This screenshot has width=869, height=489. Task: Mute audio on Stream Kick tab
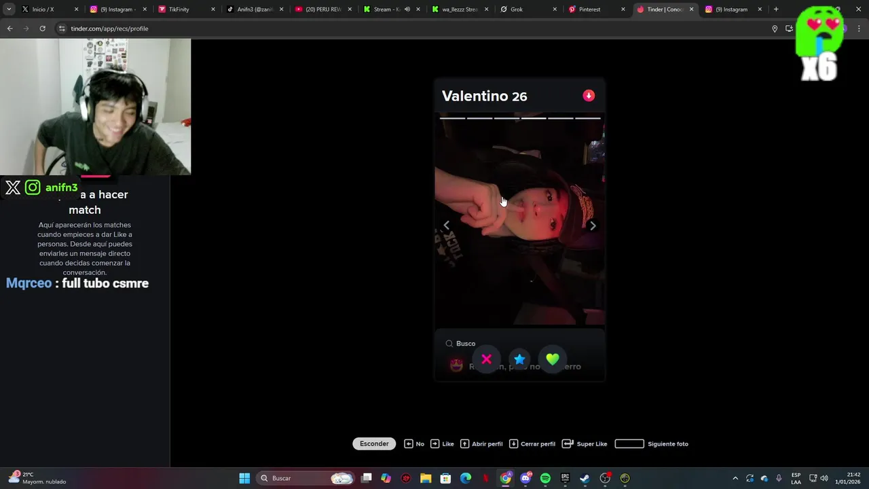tap(407, 10)
